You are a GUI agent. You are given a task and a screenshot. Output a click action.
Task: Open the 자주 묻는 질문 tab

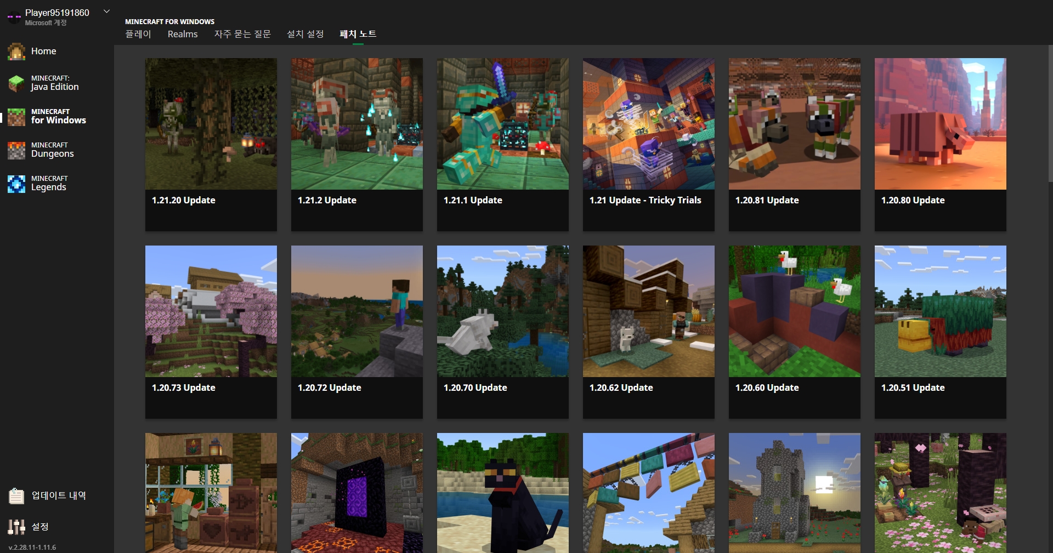(x=242, y=34)
